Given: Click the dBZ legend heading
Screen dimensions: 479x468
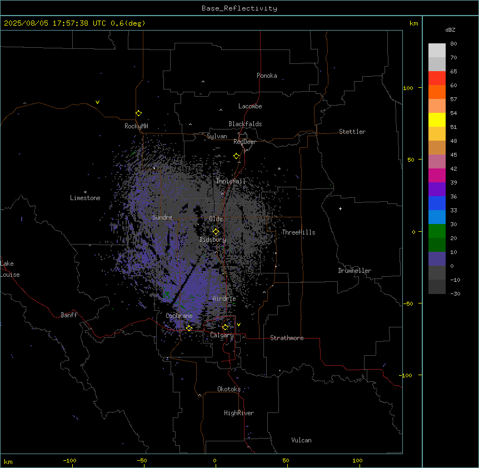Looking at the screenshot, I should [450, 29].
